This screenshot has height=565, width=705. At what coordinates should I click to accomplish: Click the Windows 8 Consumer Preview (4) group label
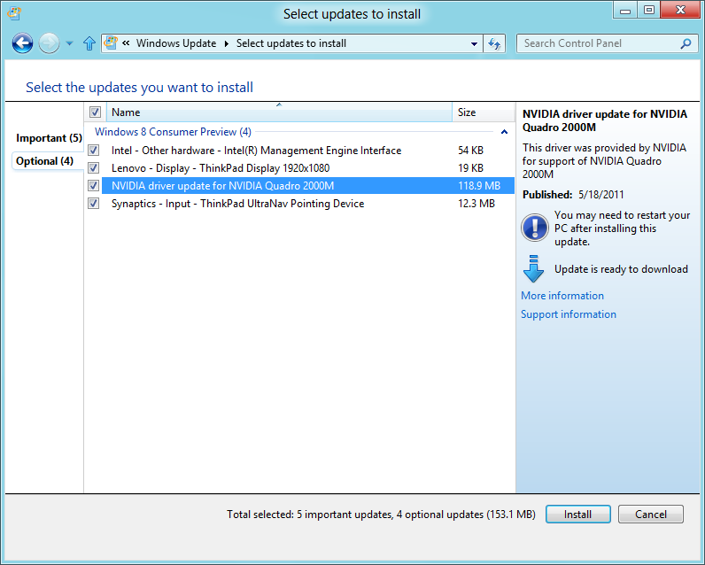pos(173,132)
